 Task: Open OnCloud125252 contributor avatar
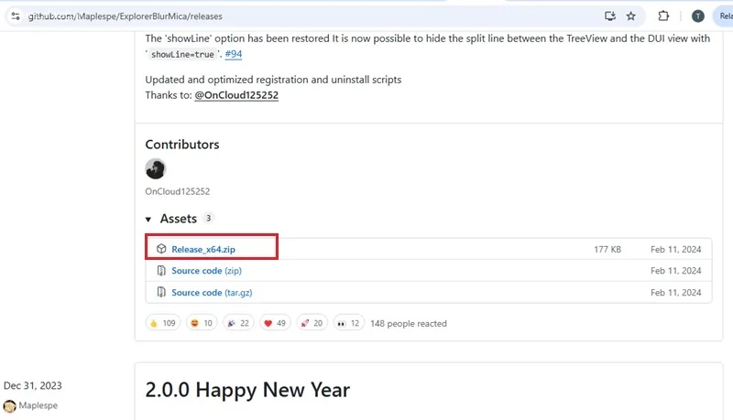click(156, 169)
